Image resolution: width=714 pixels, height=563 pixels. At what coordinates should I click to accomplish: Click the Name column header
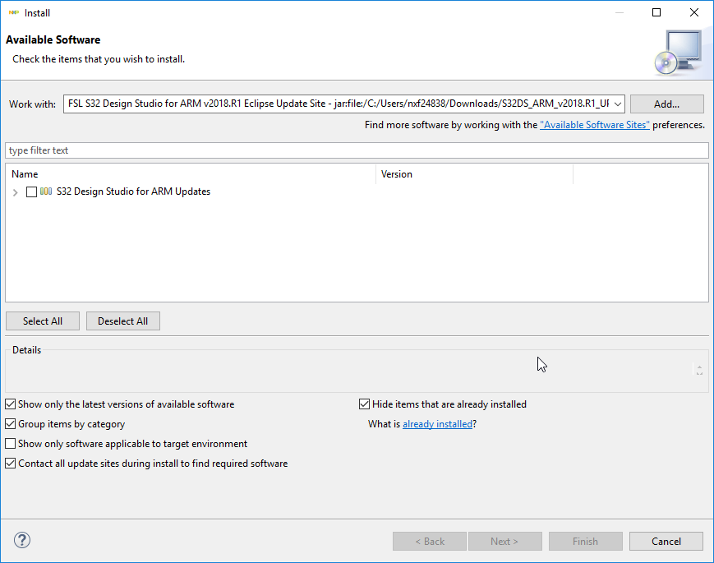(191, 174)
